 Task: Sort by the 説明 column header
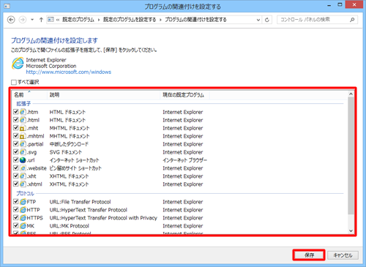(103, 95)
